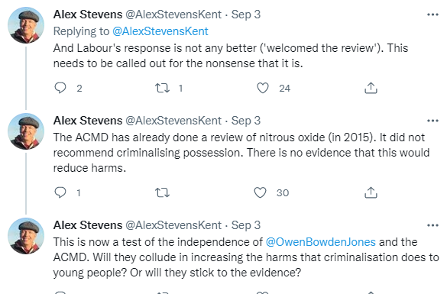Like the tweet with 30 likes
The height and width of the screenshot is (294, 447).
click(260, 192)
